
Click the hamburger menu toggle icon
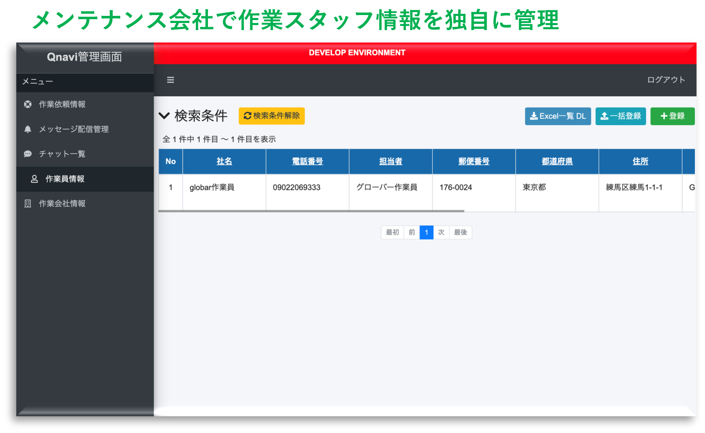pos(170,80)
